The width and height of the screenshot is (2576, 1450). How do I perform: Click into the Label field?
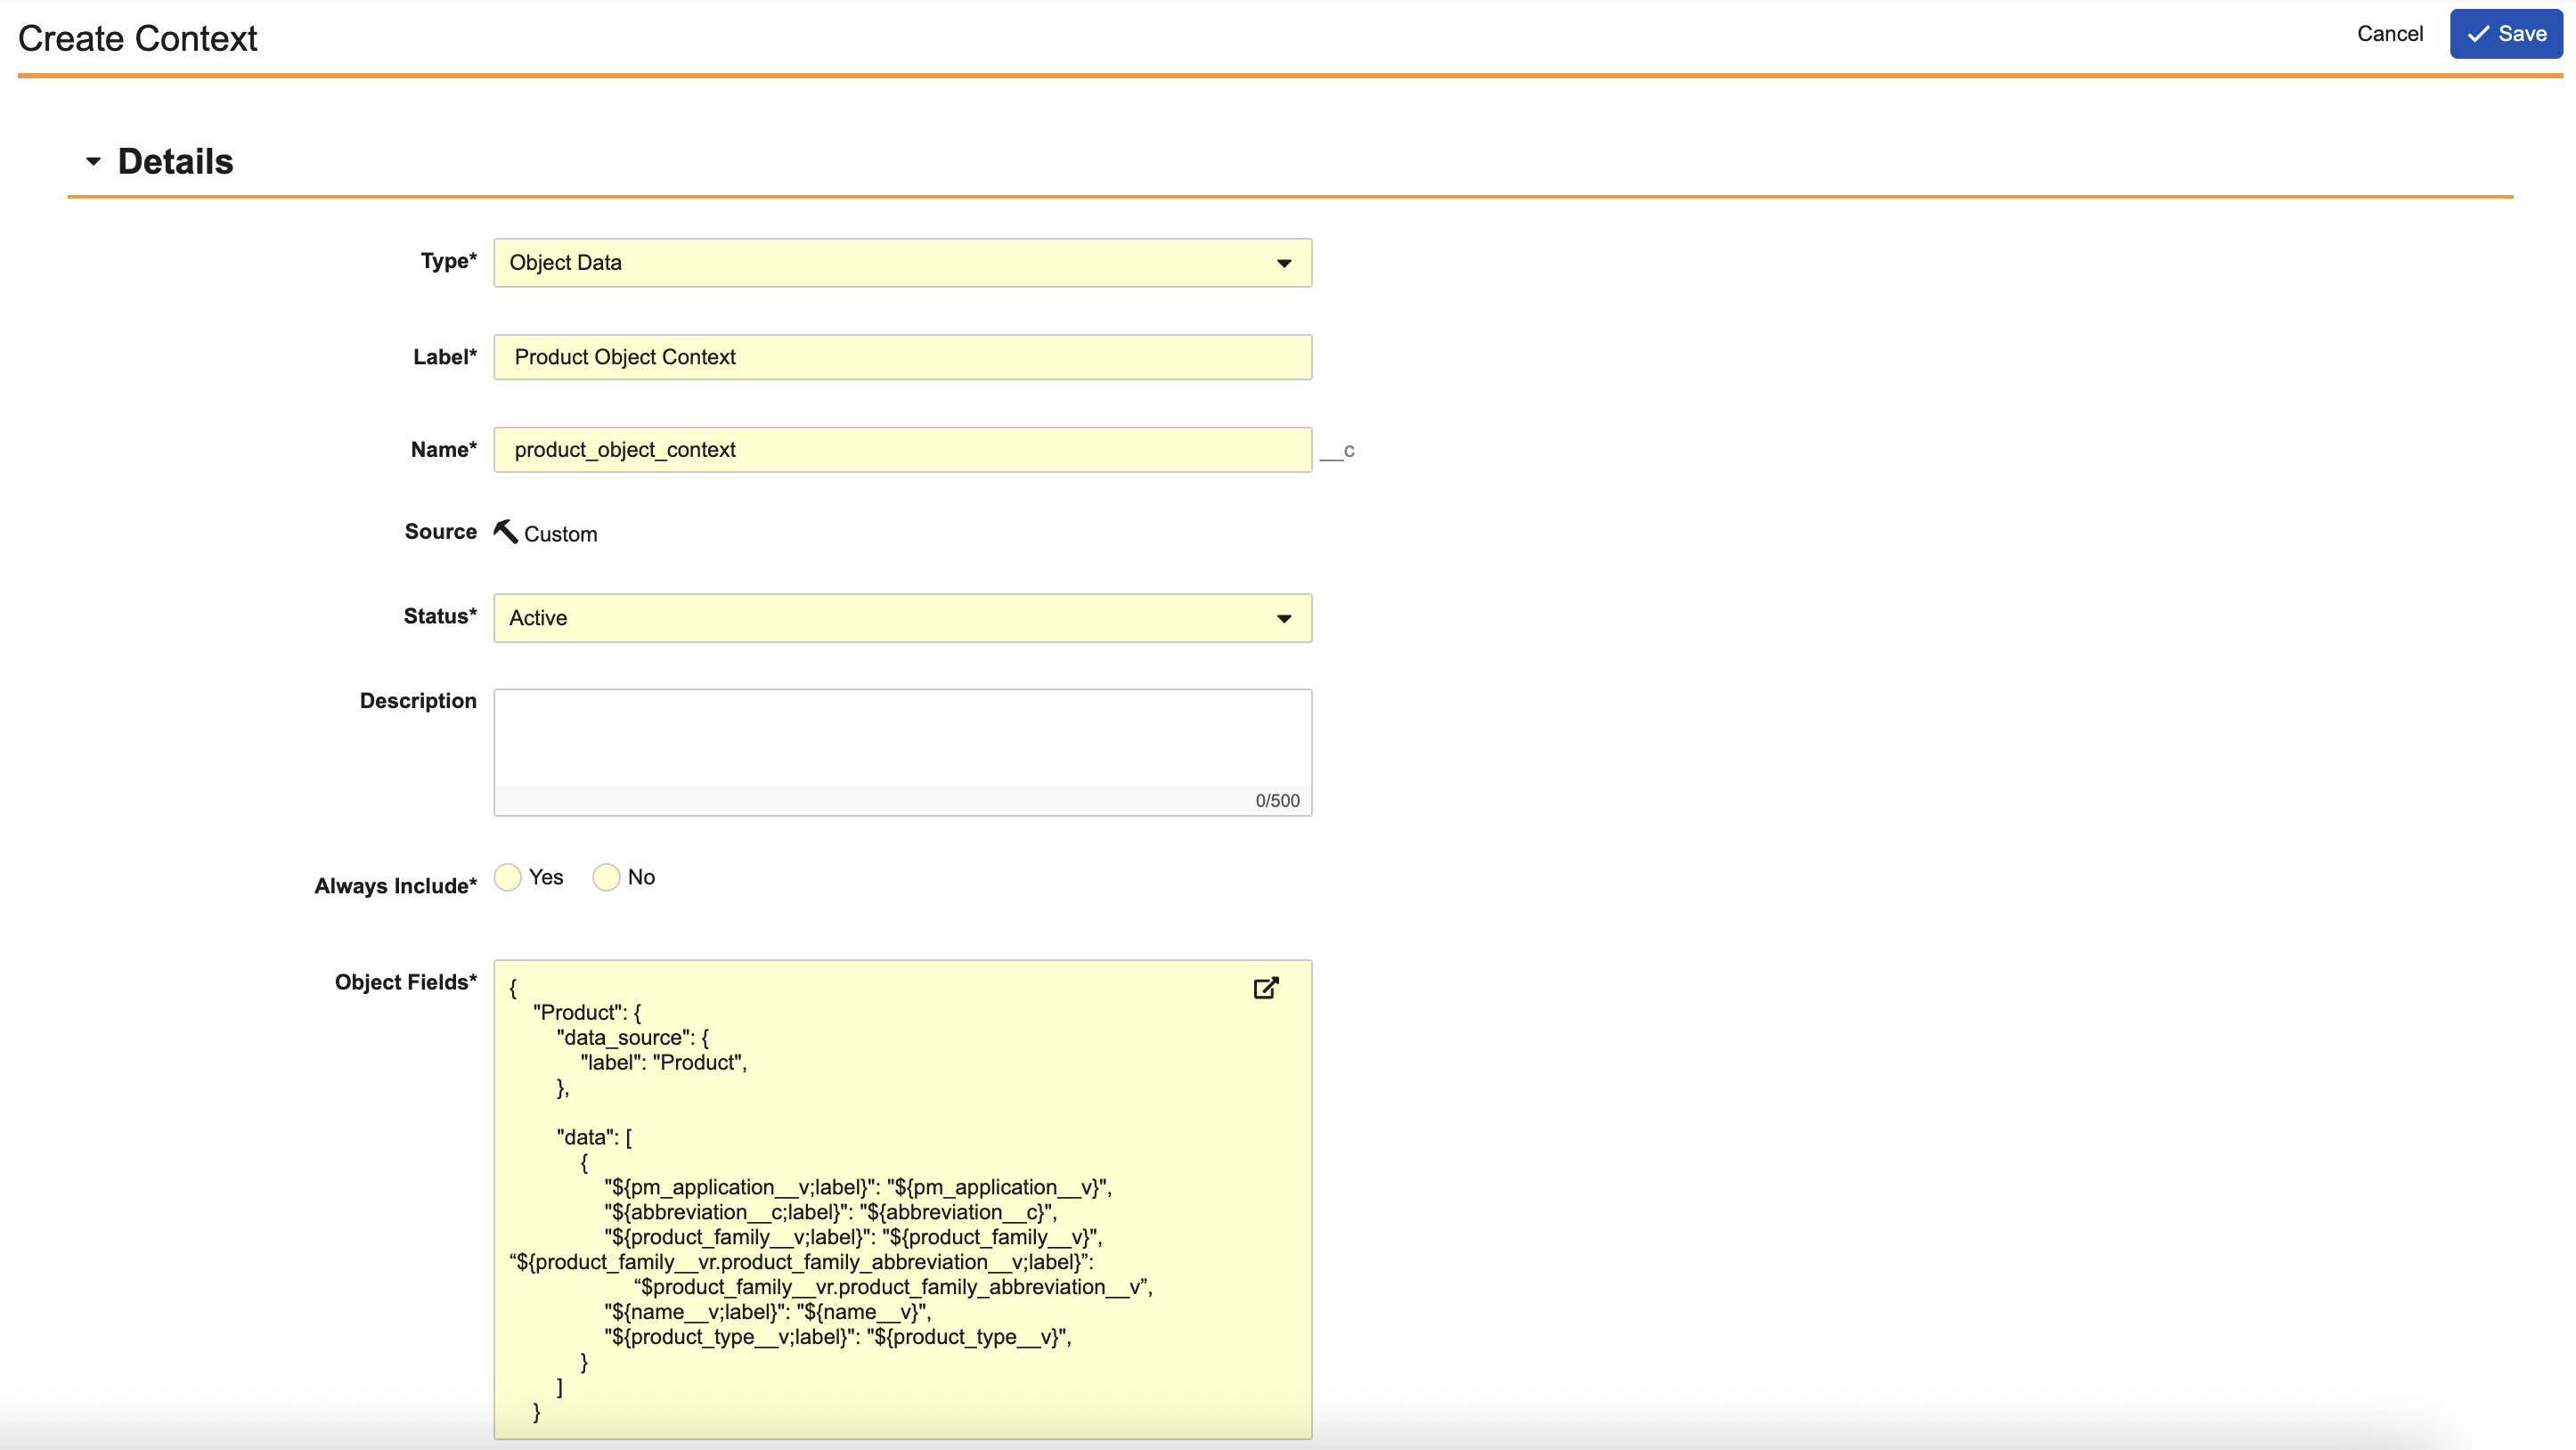point(902,357)
